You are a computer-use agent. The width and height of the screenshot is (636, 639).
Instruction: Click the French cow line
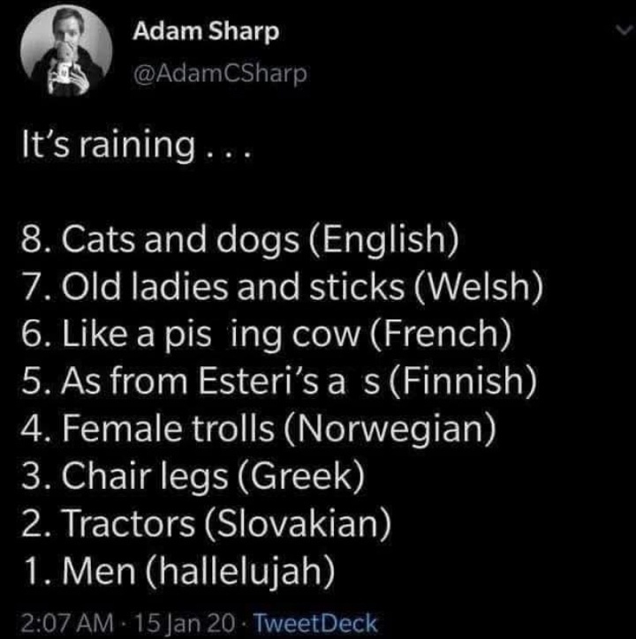click(266, 336)
